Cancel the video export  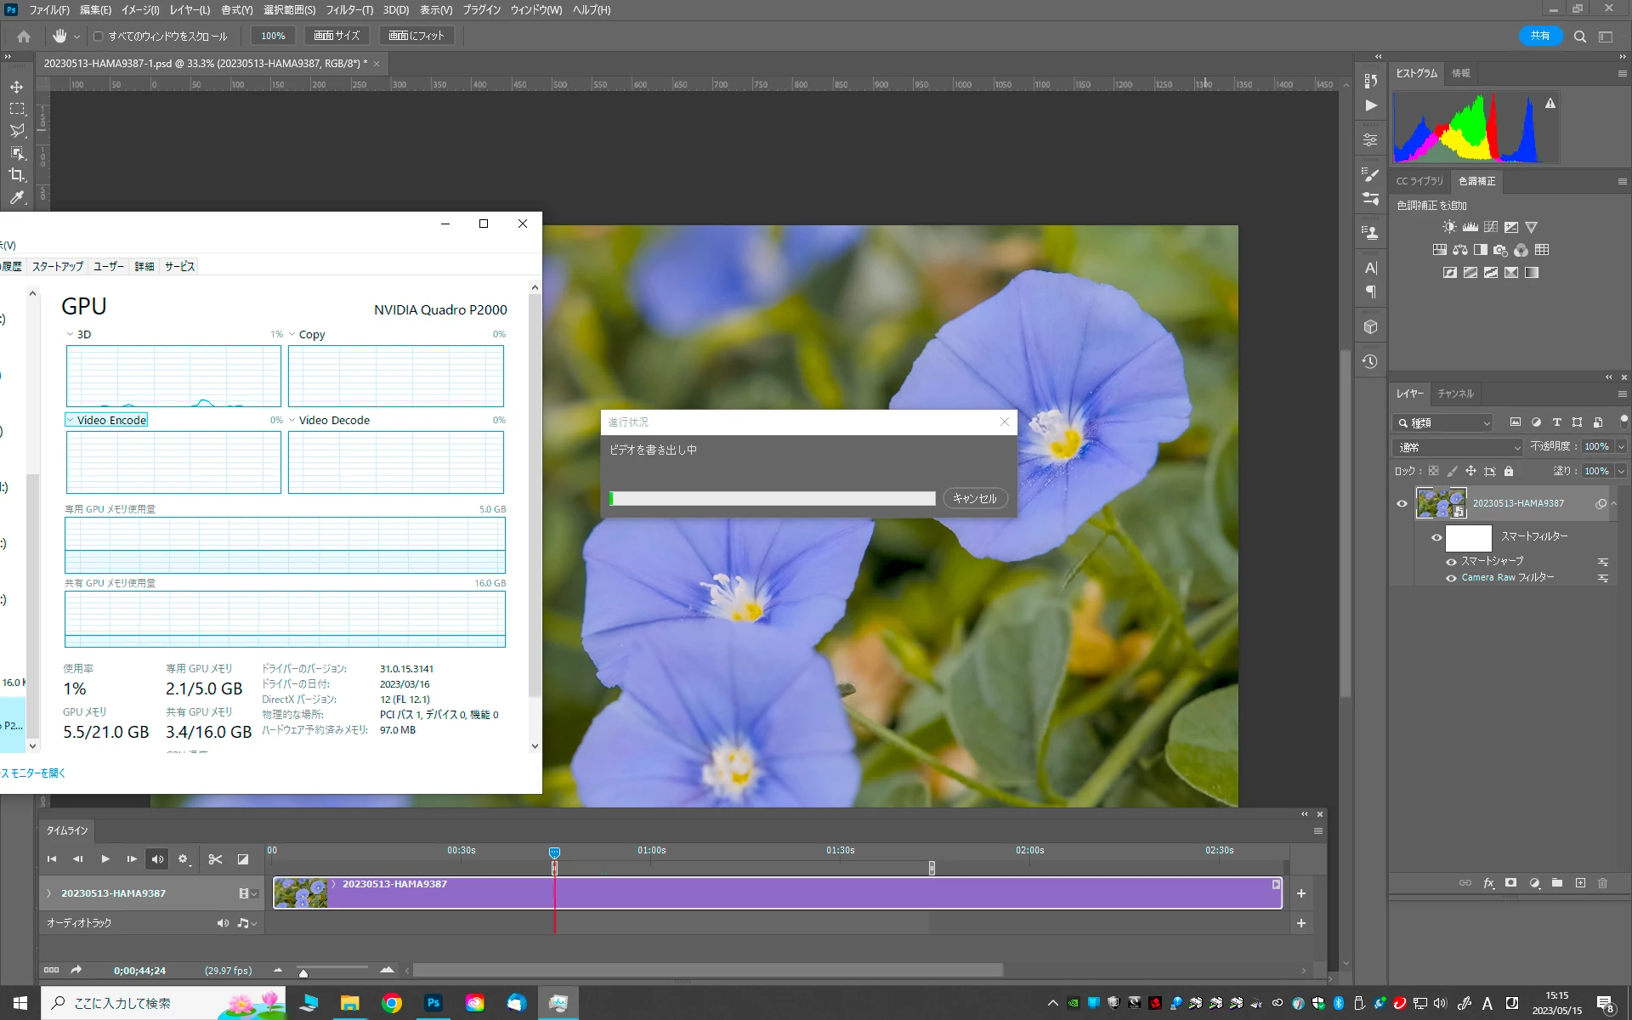(975, 499)
